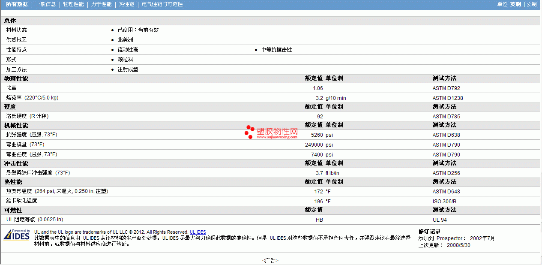The width and height of the screenshot is (542, 265).
Task: Open the 热性能 tab
Action: 126,4
